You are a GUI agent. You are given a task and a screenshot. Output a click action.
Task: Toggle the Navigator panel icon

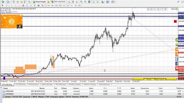click(21, 2)
